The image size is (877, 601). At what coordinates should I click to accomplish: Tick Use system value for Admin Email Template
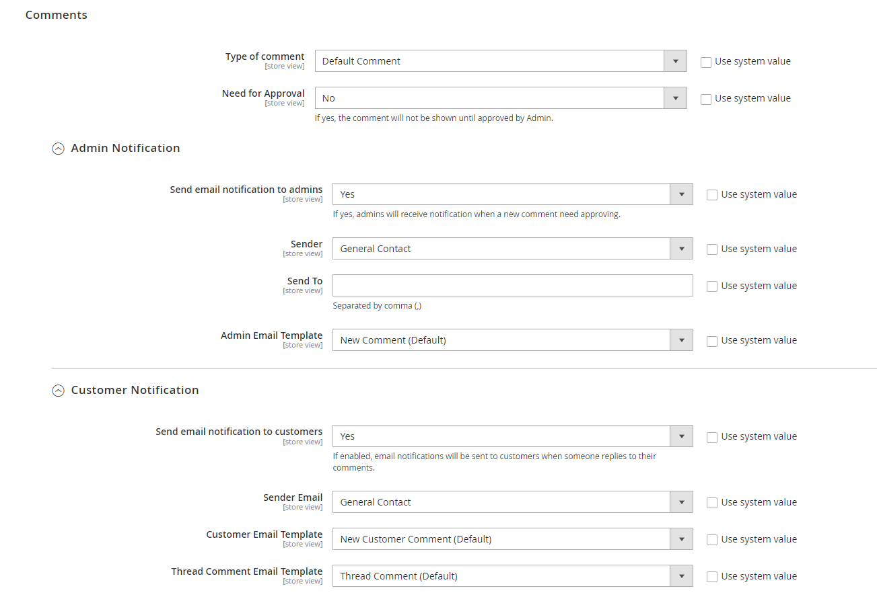pos(712,341)
